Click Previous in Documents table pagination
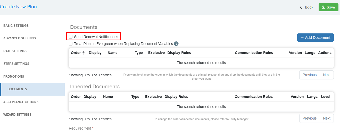Viewport: 340px width, 137px height. [309, 75]
